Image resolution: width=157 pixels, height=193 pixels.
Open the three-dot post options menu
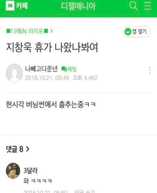point(150,70)
